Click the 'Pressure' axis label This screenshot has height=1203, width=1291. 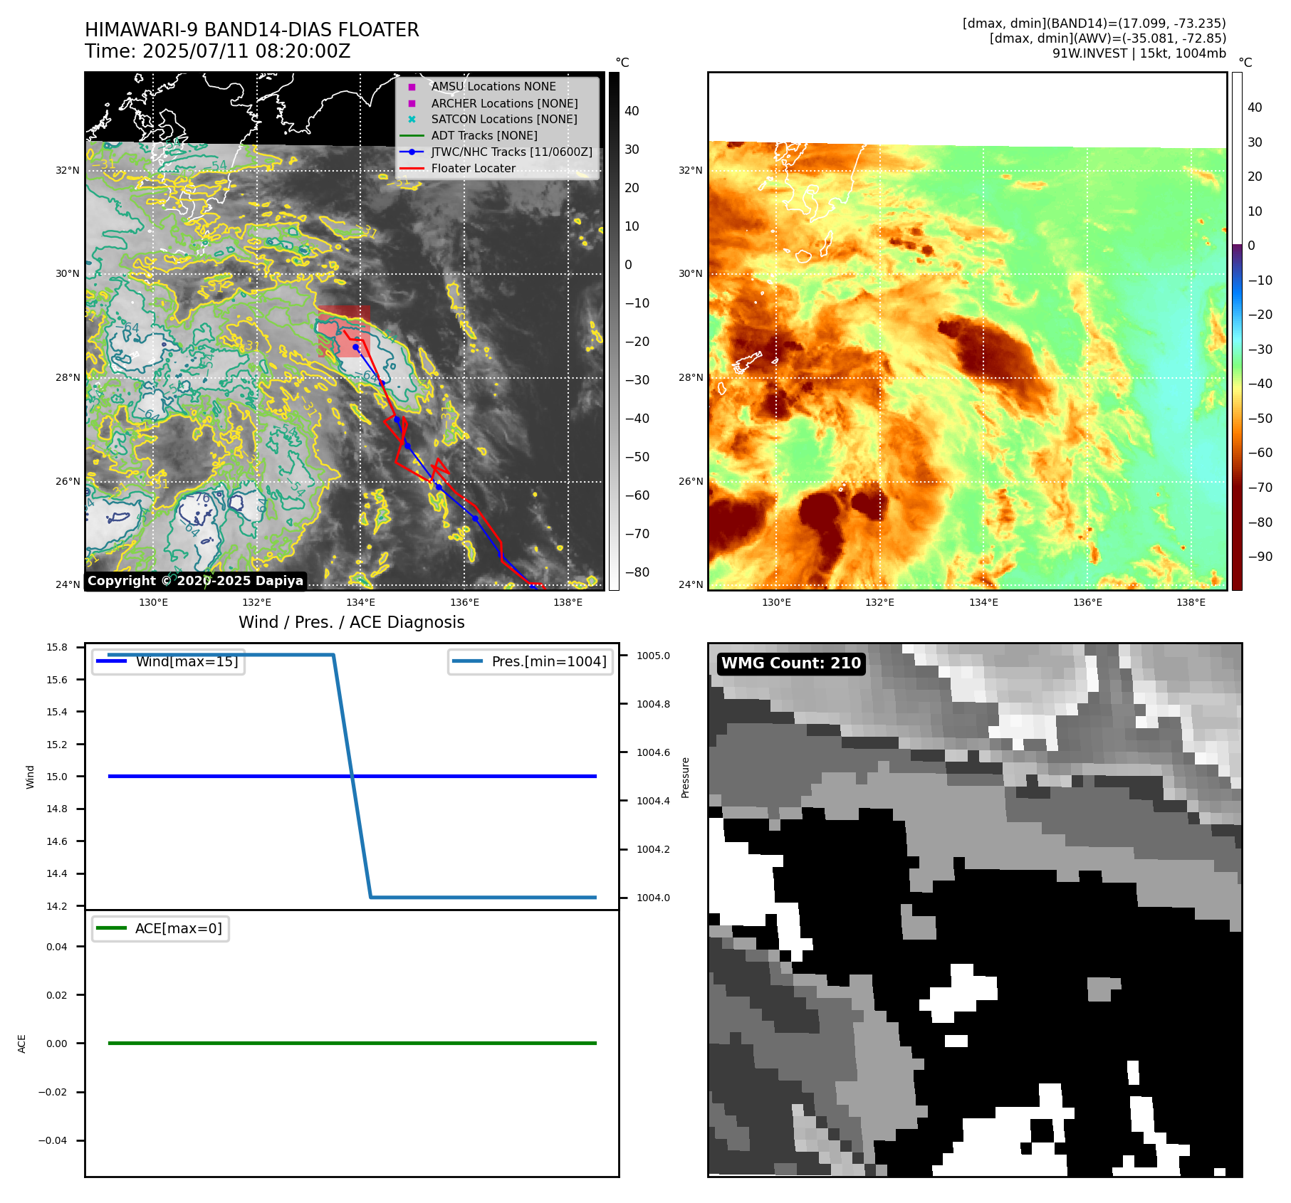tap(686, 777)
